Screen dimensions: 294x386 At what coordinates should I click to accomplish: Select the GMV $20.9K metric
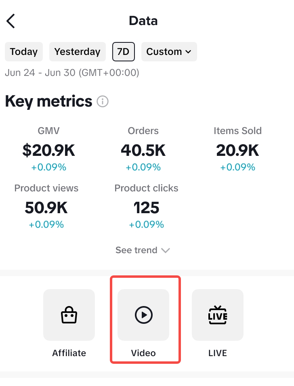click(49, 150)
